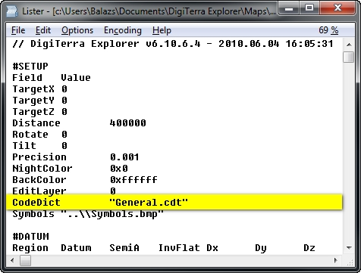
Task: Click the "NightColor" field name
Action: pyautogui.click(x=42, y=169)
